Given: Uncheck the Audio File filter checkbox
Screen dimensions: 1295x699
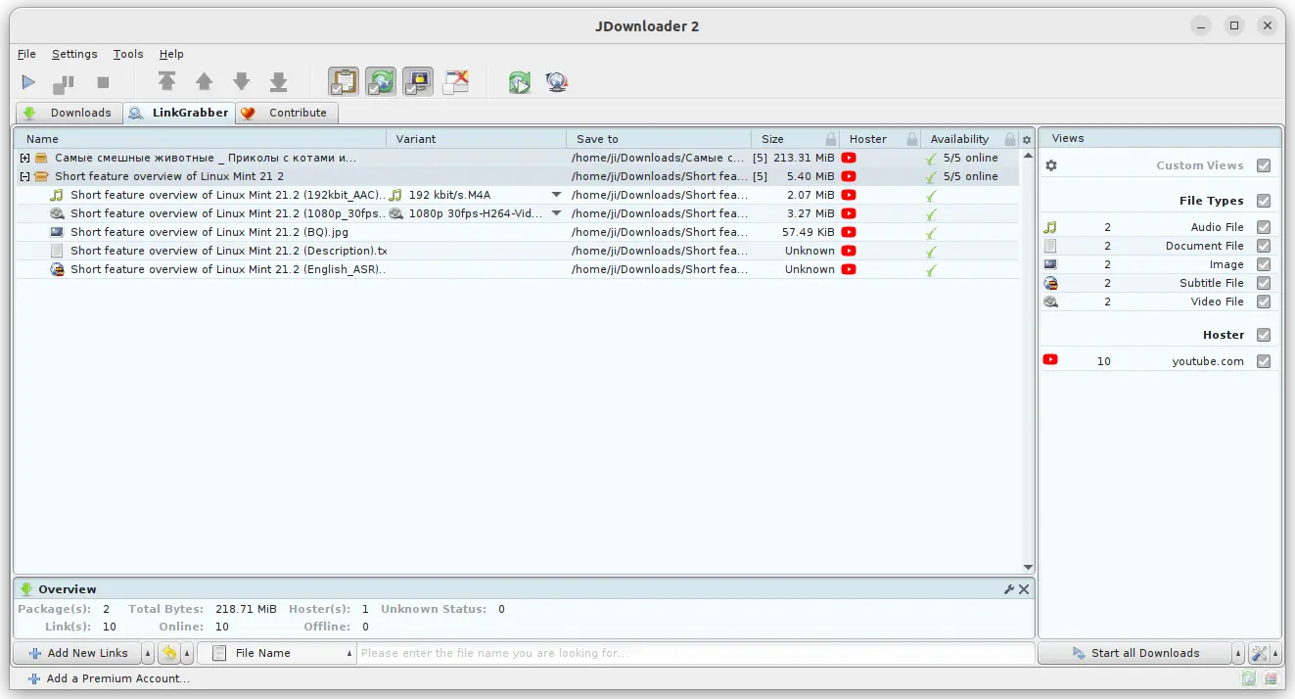Looking at the screenshot, I should click(x=1264, y=227).
